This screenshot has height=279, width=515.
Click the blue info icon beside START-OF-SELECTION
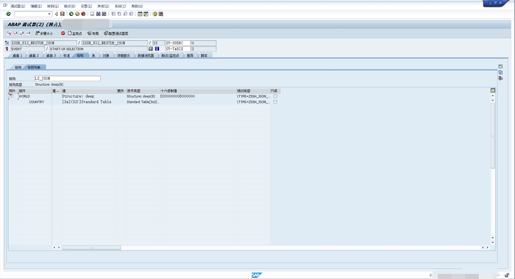pyautogui.click(x=157, y=49)
